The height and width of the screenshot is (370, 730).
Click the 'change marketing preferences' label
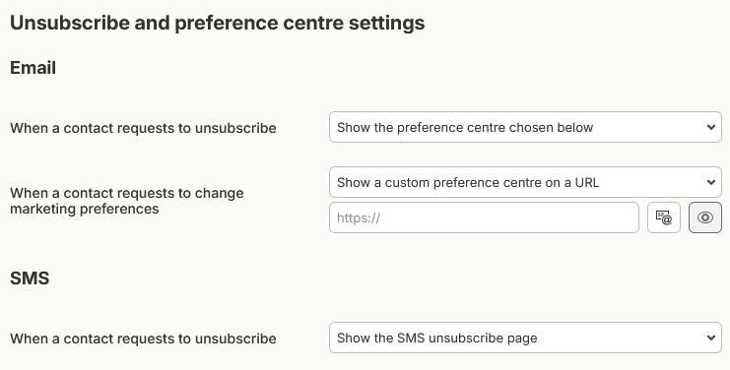click(x=127, y=201)
